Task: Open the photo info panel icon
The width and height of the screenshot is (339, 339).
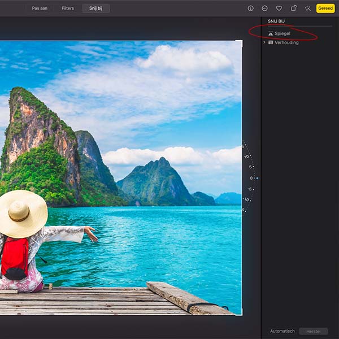Action: coord(250,8)
